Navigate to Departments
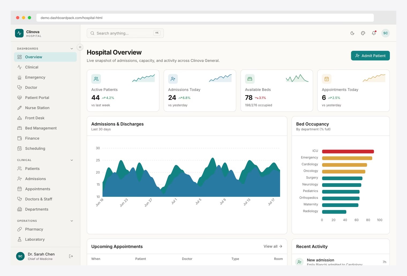407x276 pixels. (45, 209)
